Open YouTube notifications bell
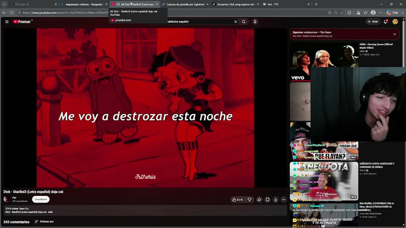Viewport: 406px width, 228px height. point(386,22)
